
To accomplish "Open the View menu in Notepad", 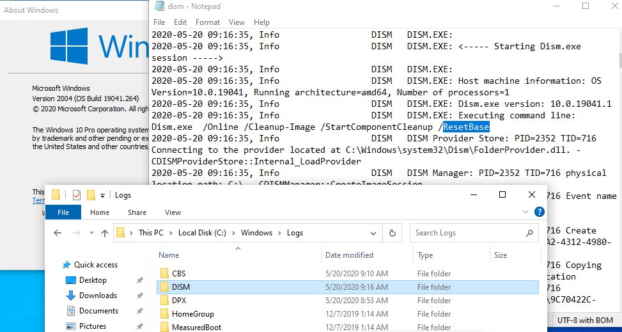I will [x=237, y=22].
